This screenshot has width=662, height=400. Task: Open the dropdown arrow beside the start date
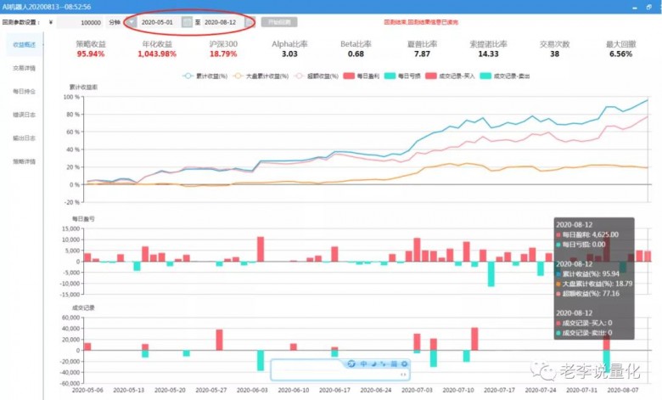pyautogui.click(x=132, y=22)
